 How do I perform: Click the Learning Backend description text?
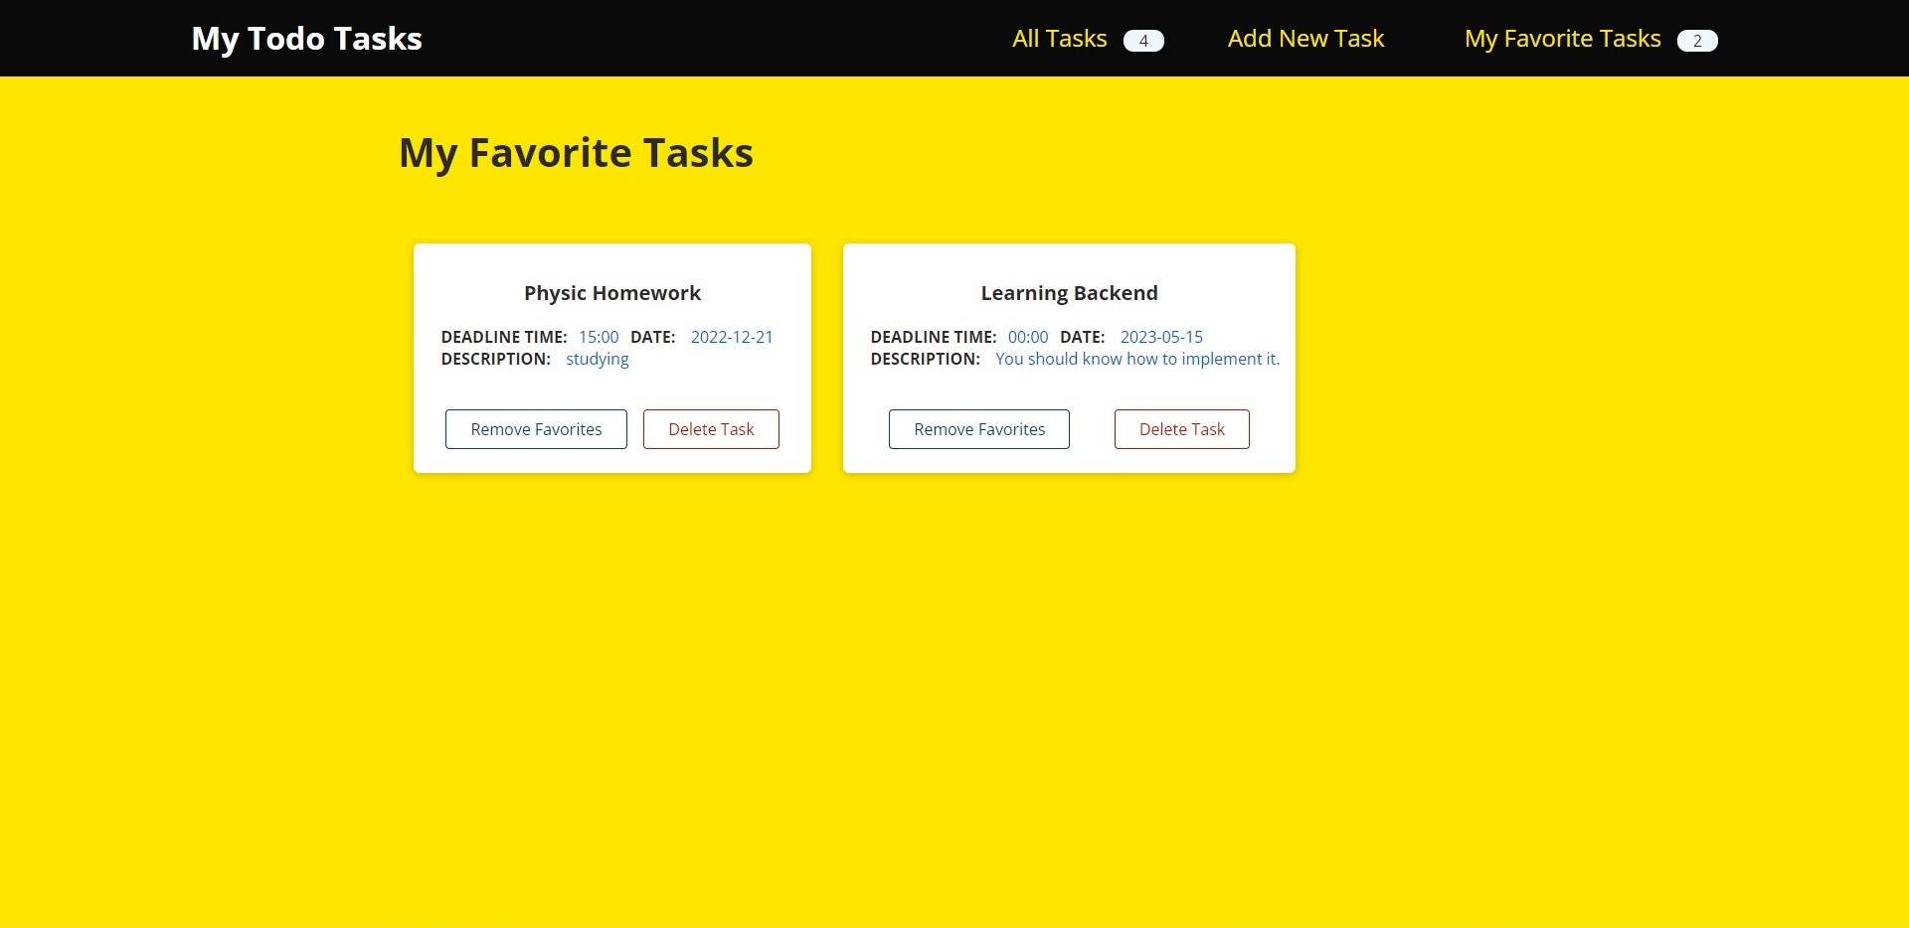point(1137,359)
